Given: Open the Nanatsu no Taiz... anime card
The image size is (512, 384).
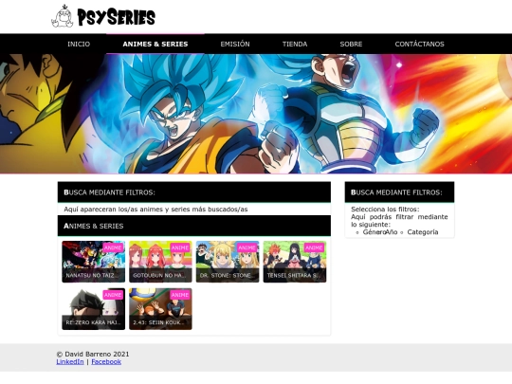Looking at the screenshot, I should click(x=93, y=262).
